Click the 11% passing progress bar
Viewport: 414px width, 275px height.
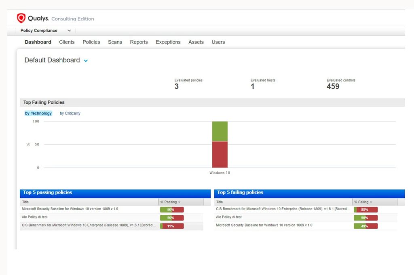(172, 226)
